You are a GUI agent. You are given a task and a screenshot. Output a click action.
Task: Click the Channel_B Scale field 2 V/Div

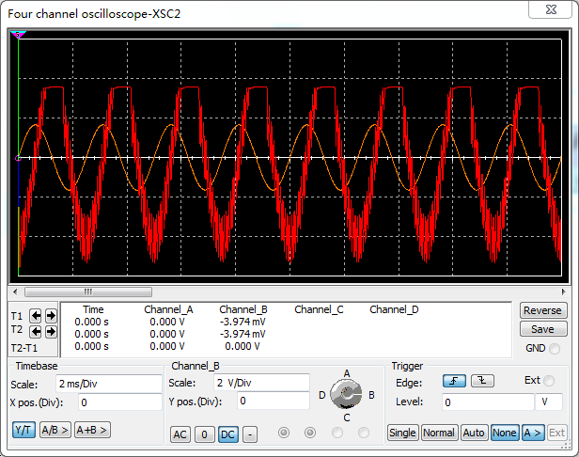tap(261, 383)
